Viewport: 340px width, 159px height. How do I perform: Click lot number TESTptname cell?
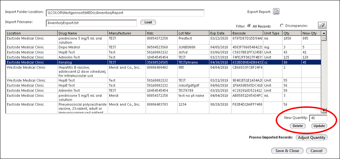[193, 62]
